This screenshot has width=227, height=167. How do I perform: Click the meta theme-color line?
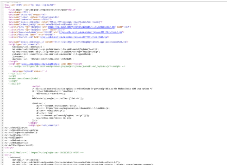click(x=30, y=19)
